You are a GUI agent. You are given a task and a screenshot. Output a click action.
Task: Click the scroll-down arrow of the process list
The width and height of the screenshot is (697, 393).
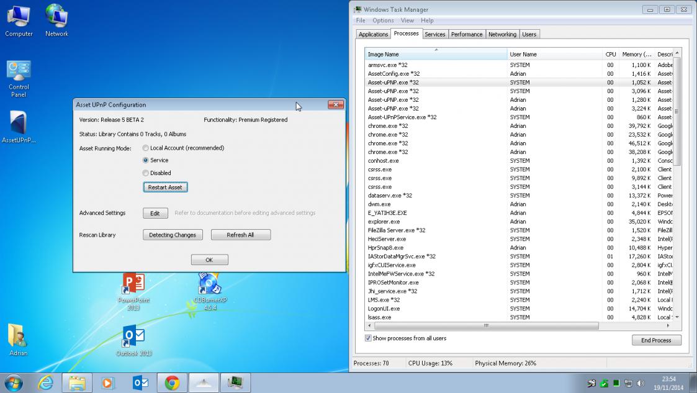point(677,317)
